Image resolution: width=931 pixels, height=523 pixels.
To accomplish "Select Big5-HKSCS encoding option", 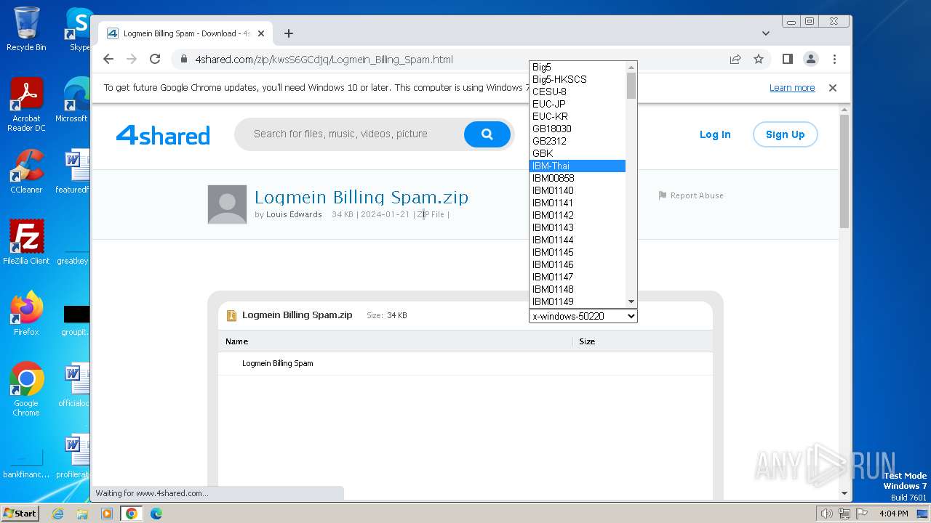I will coord(578,79).
